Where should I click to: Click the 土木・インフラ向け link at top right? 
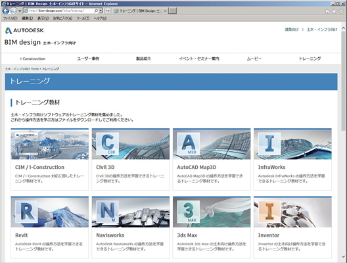[x=322, y=30]
